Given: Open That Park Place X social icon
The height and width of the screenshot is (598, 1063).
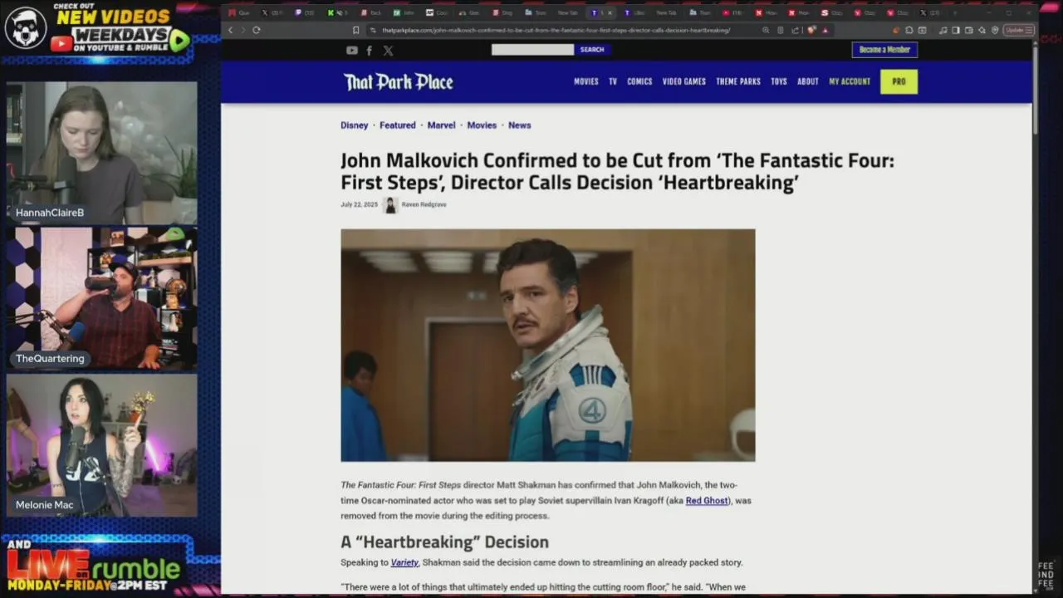Looking at the screenshot, I should [x=388, y=51].
